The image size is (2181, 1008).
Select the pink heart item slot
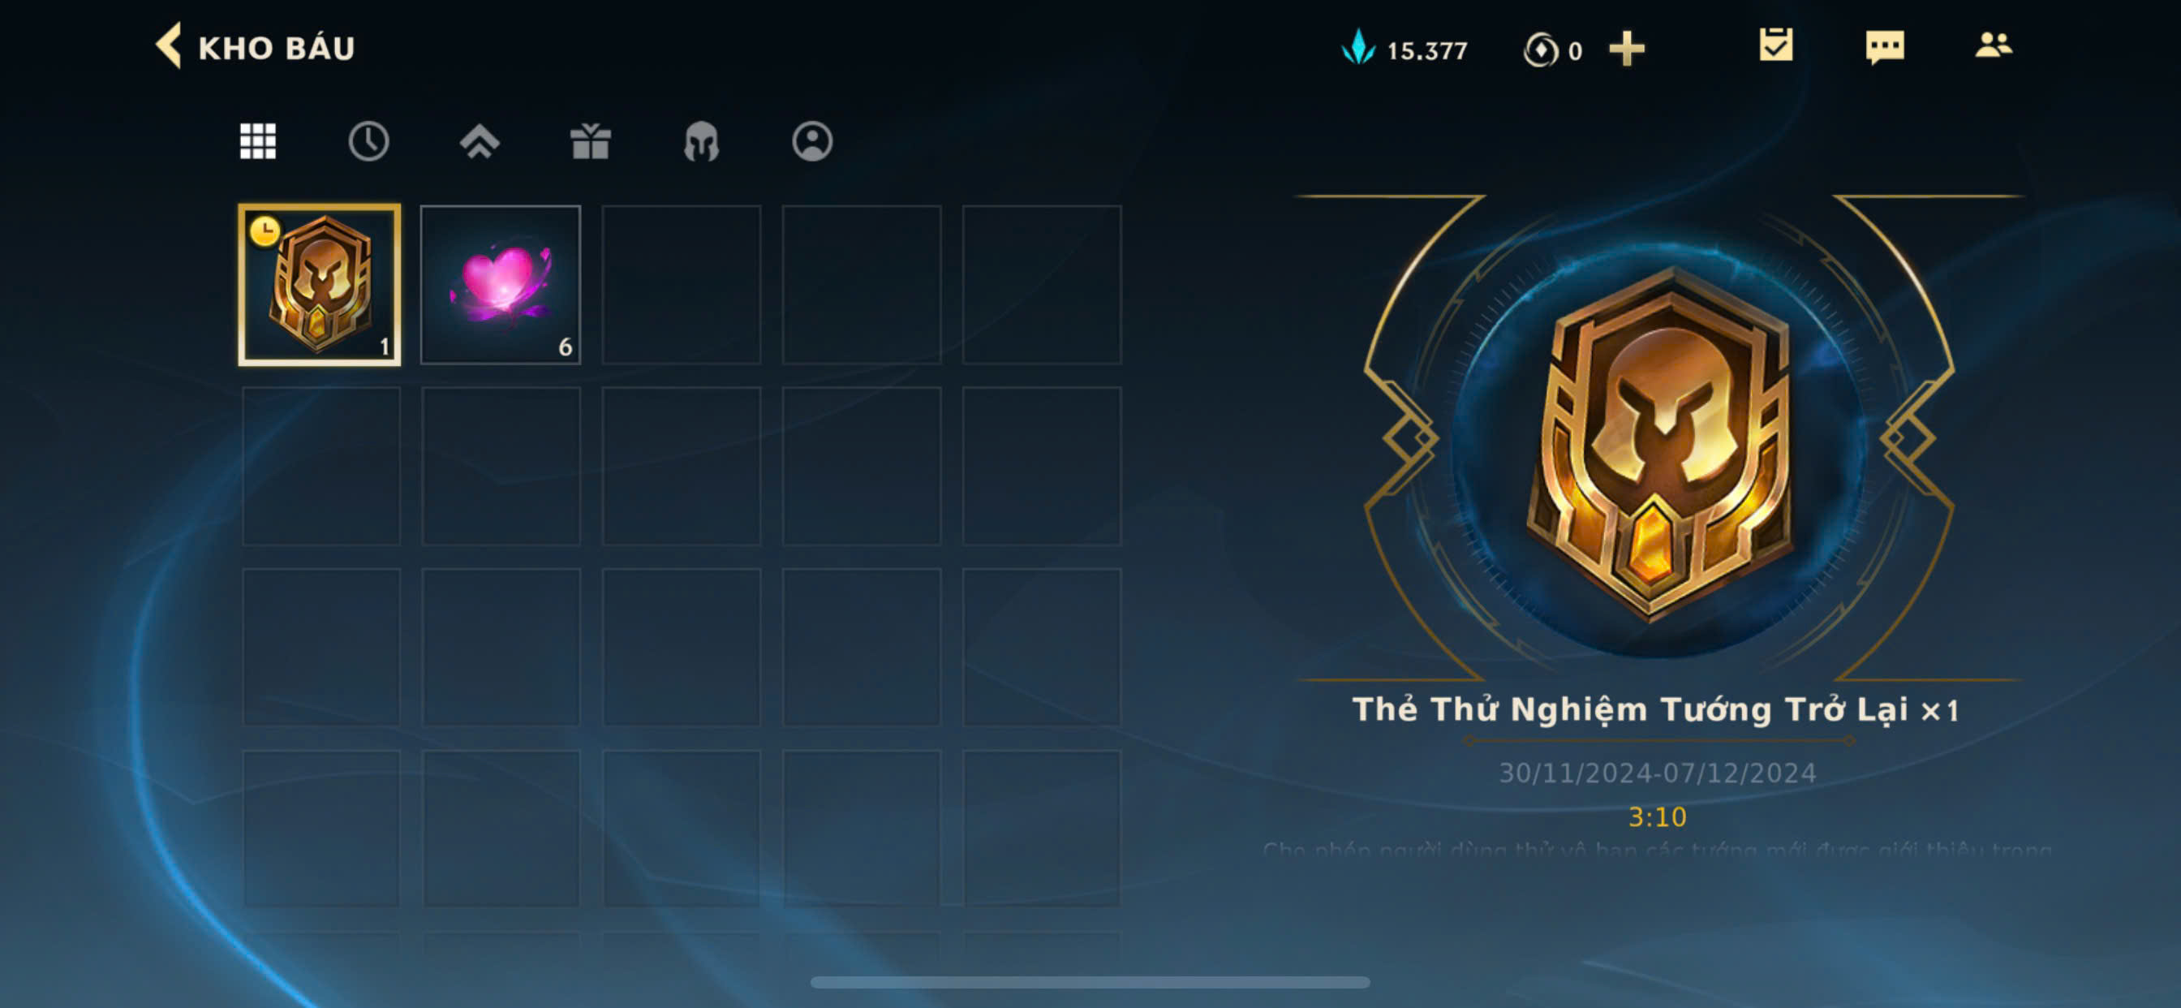click(x=501, y=285)
